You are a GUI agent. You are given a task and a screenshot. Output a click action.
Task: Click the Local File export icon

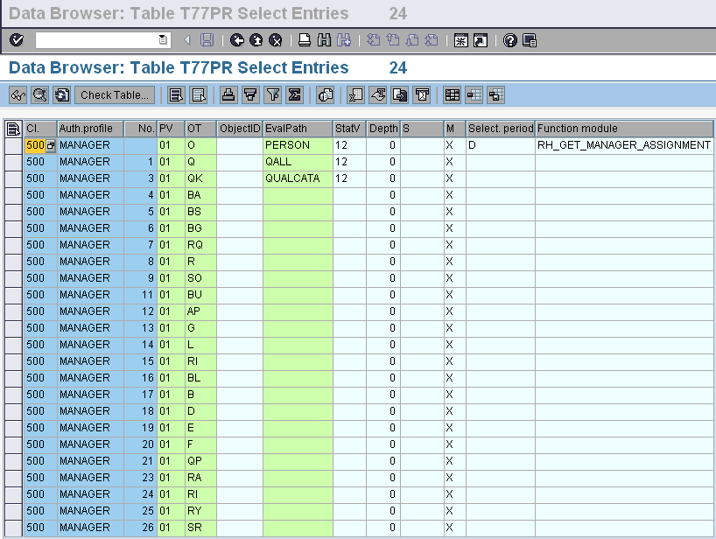pos(399,94)
